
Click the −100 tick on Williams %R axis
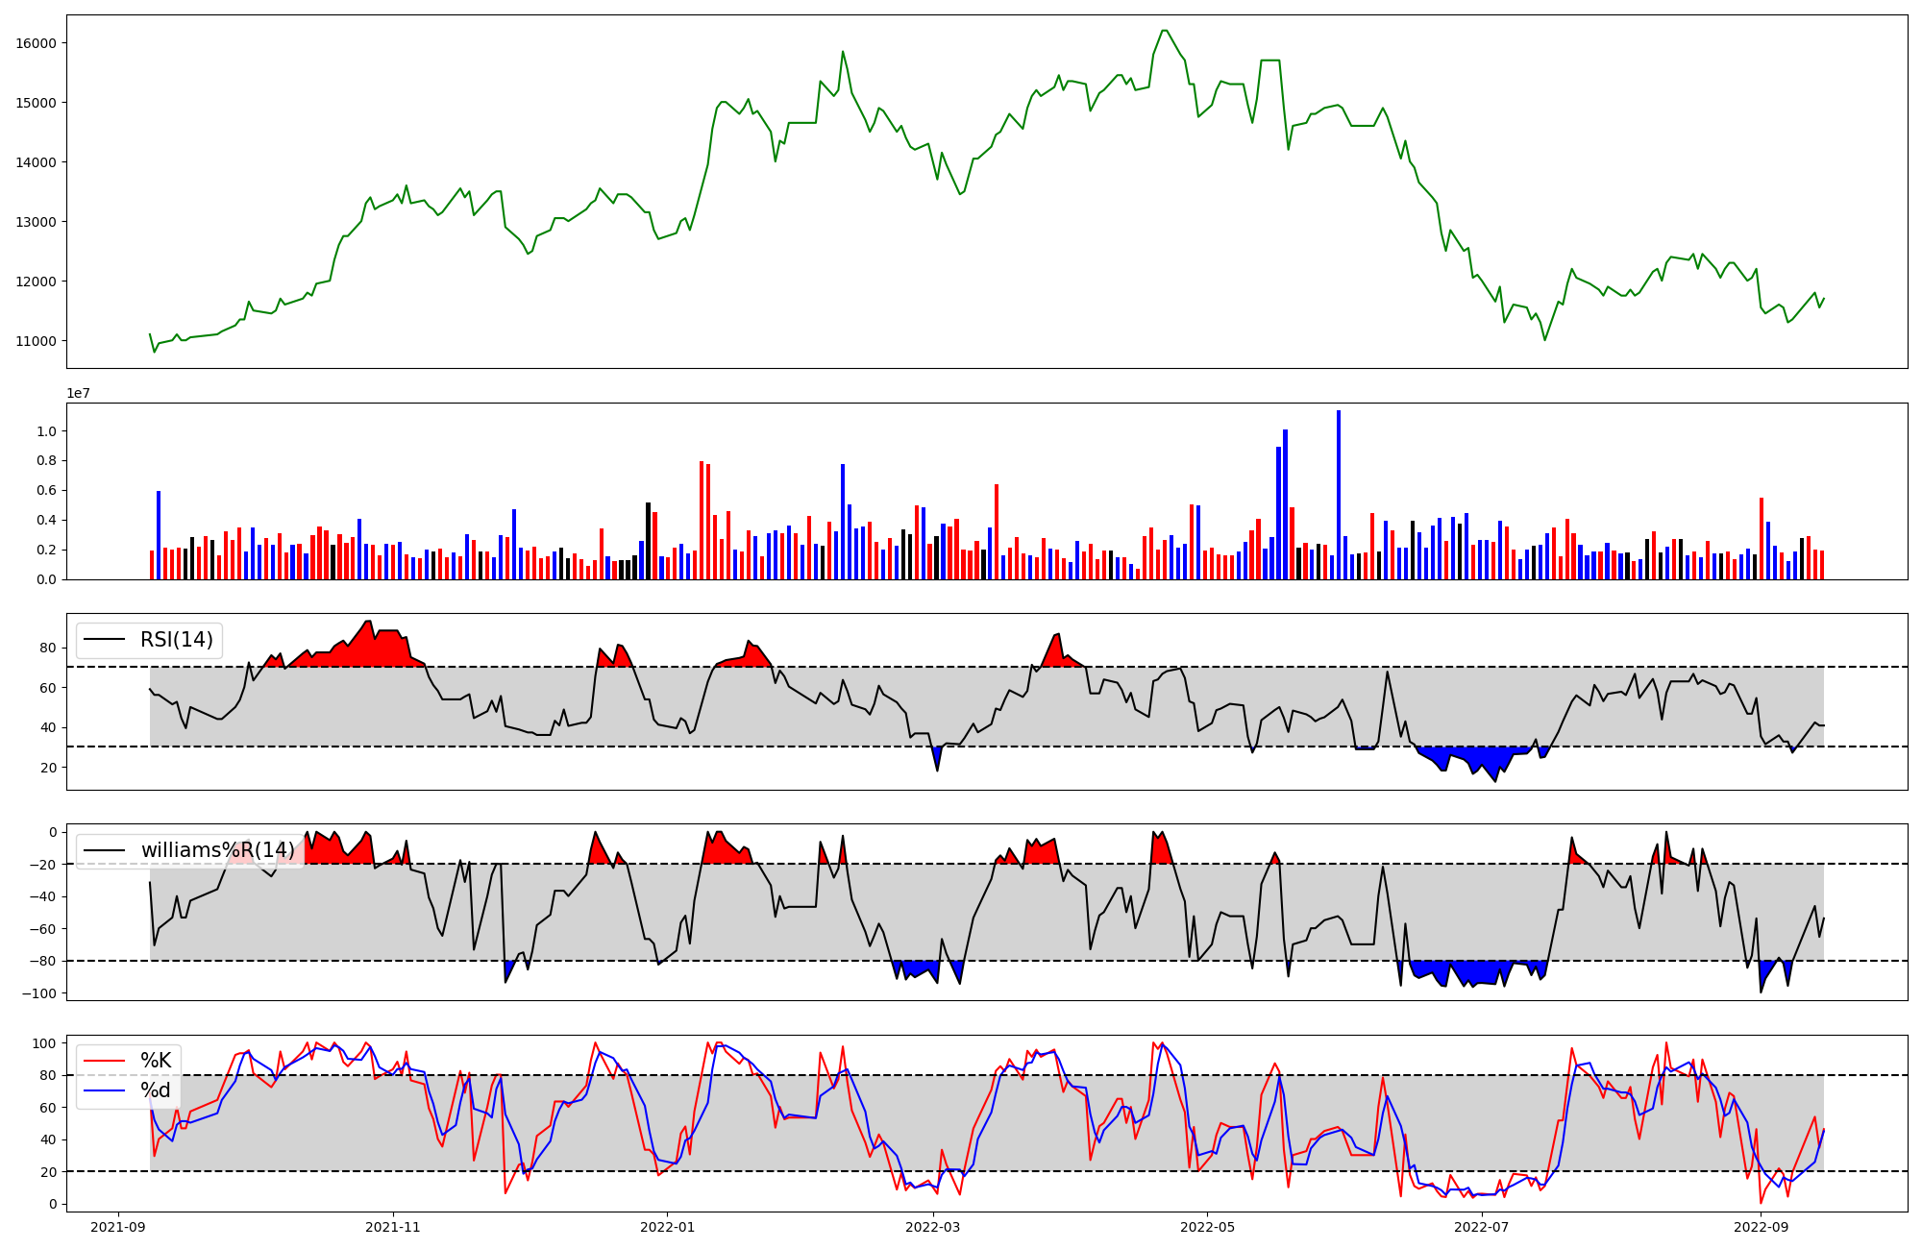[x=39, y=993]
